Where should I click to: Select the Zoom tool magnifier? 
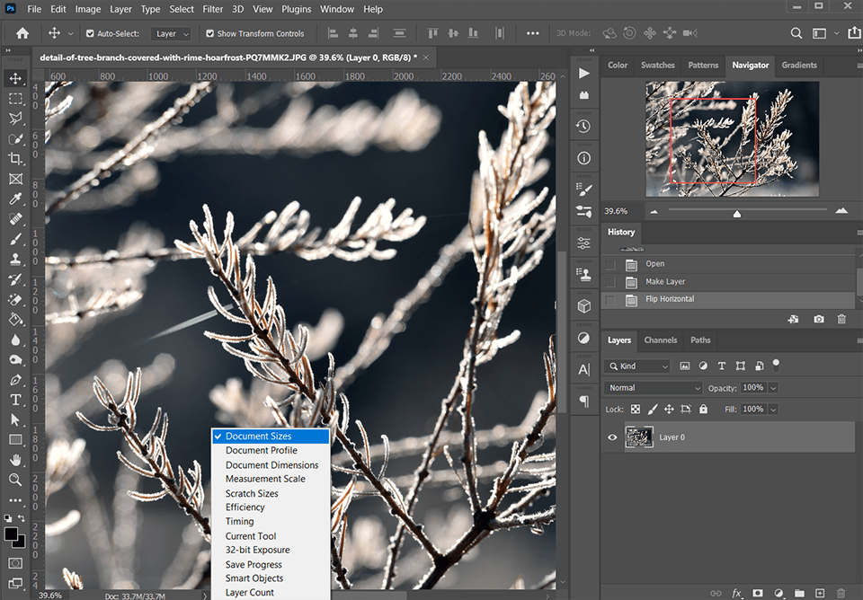(15, 481)
